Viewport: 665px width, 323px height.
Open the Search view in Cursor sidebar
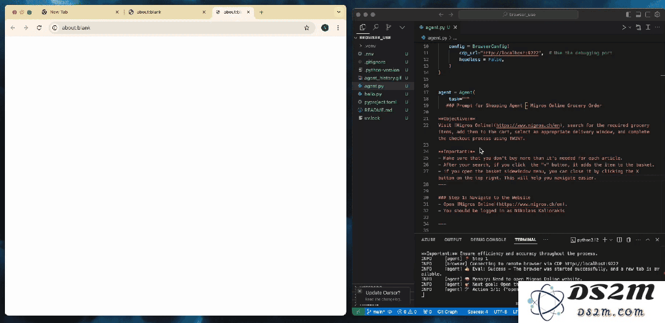[376, 27]
